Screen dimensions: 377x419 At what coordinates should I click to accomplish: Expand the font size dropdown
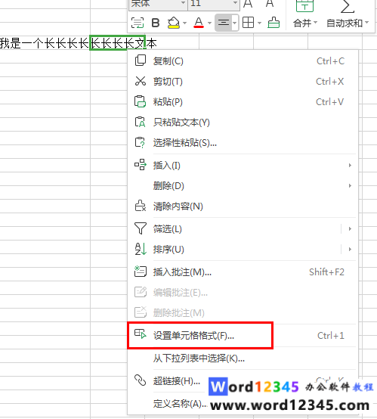[235, 3]
